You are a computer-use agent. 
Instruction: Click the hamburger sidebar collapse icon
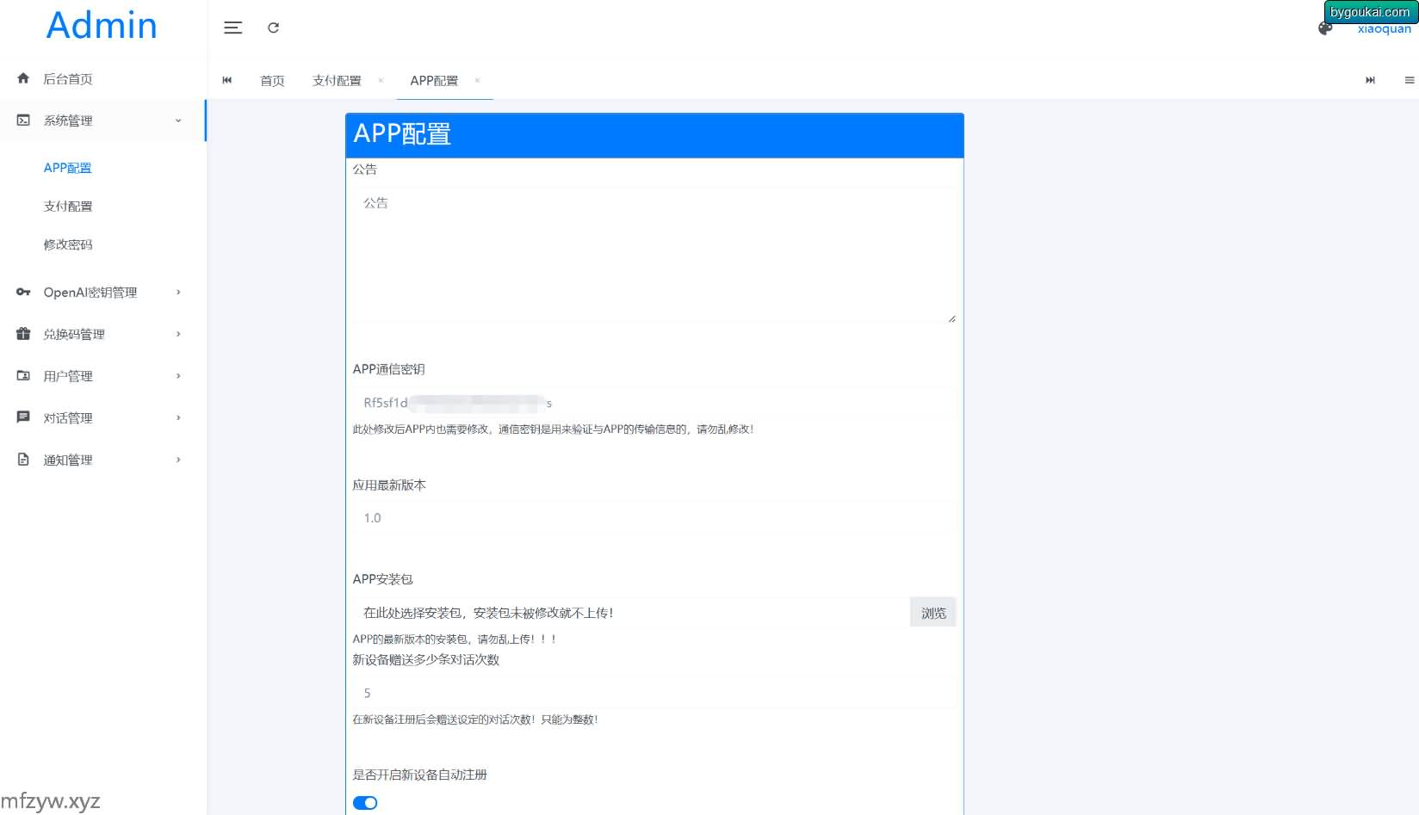click(x=232, y=28)
